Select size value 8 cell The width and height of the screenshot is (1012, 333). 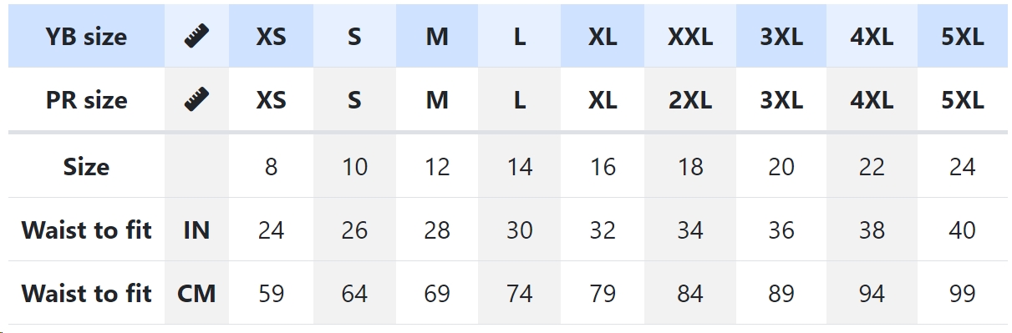(x=271, y=166)
